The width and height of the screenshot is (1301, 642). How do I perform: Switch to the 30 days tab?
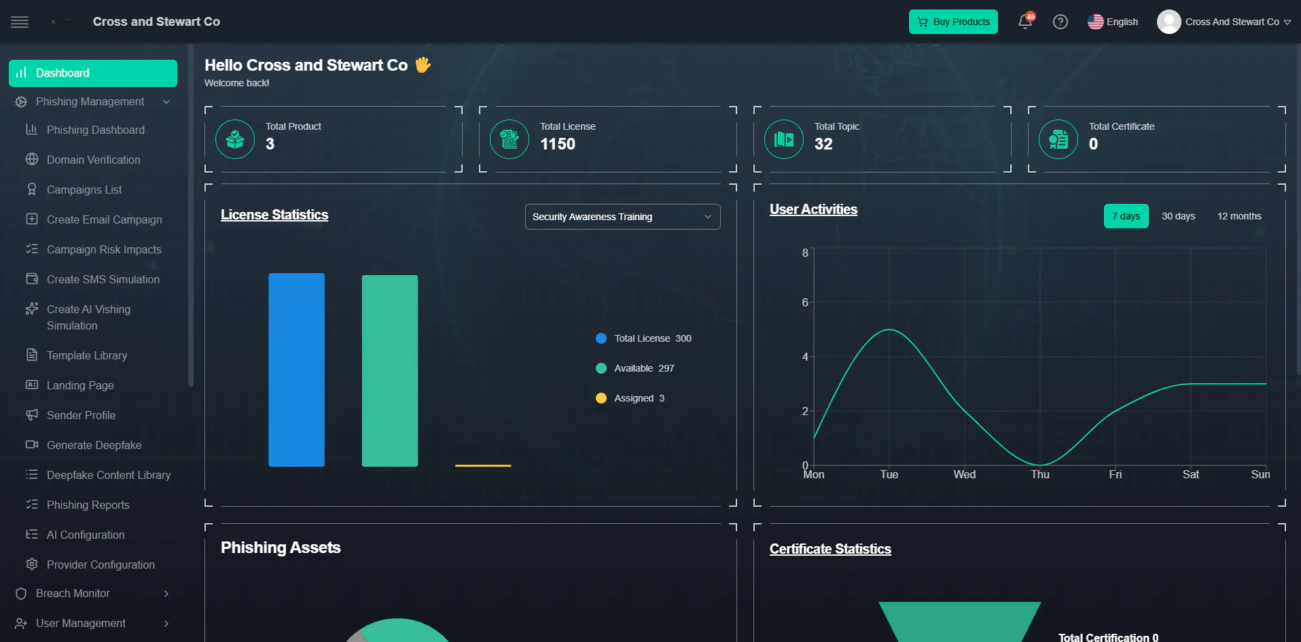pos(1178,216)
